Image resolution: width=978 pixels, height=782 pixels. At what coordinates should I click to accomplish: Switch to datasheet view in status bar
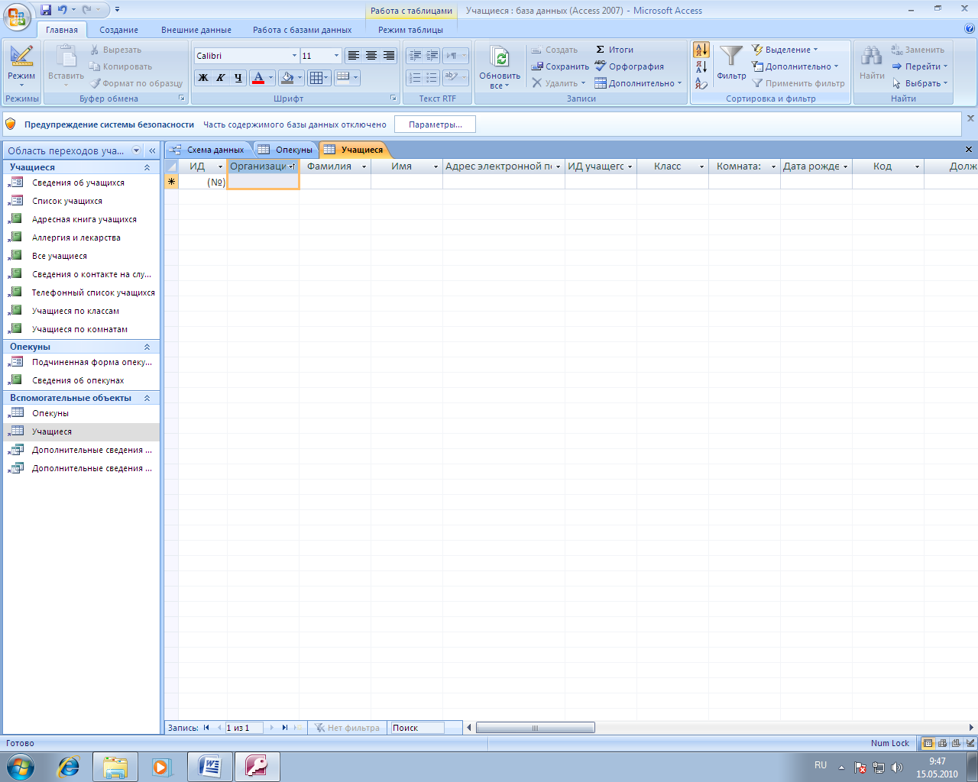click(x=928, y=743)
